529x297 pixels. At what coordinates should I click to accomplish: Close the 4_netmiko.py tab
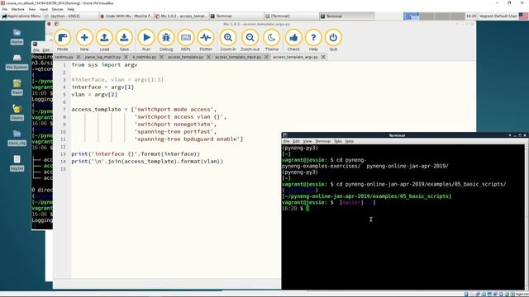[161, 57]
